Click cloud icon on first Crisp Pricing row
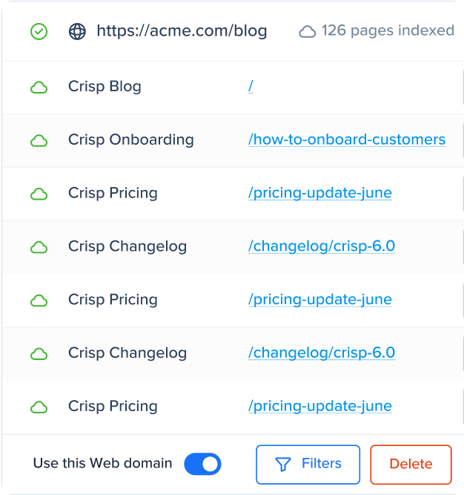The width and height of the screenshot is (464, 495). click(39, 194)
